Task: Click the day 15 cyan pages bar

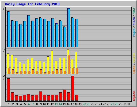Action: (x=65, y=37)
